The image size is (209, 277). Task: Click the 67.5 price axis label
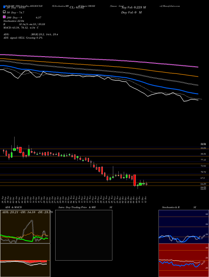(x=203, y=178)
